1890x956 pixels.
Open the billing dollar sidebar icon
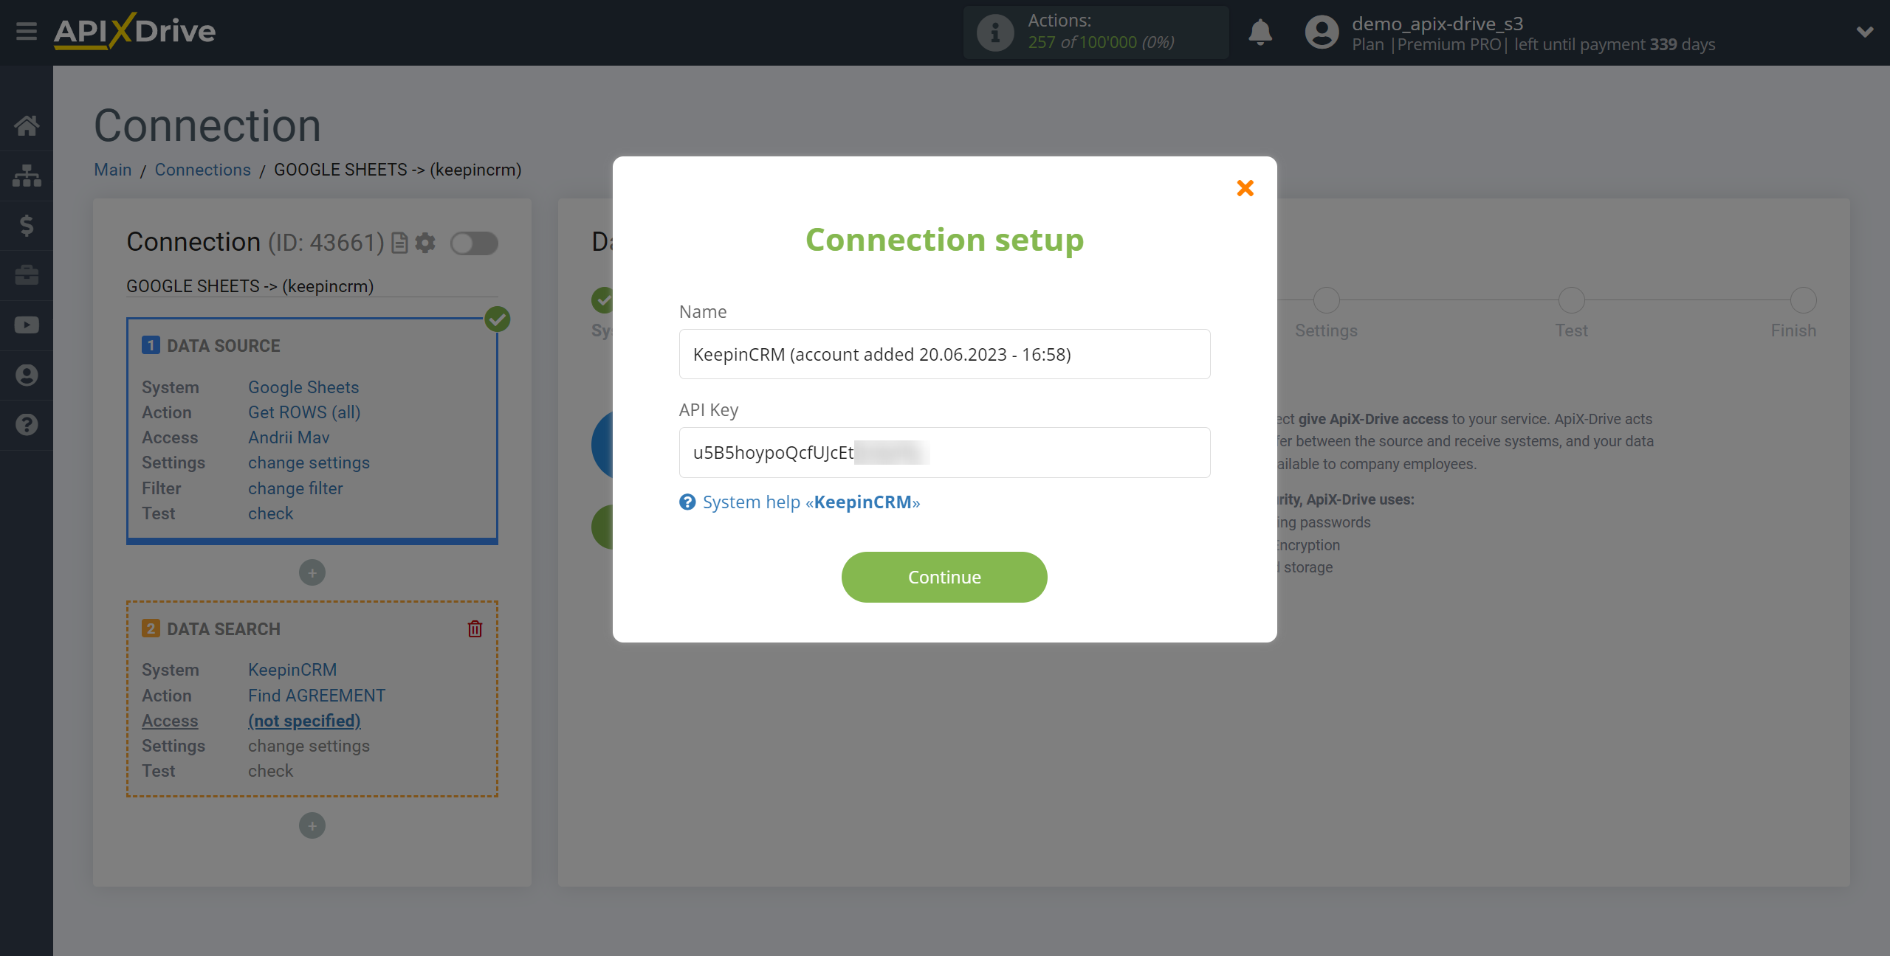pos(27,225)
